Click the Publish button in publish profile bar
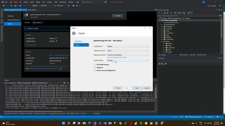This screenshot has width=225, height=126. click(117, 16)
